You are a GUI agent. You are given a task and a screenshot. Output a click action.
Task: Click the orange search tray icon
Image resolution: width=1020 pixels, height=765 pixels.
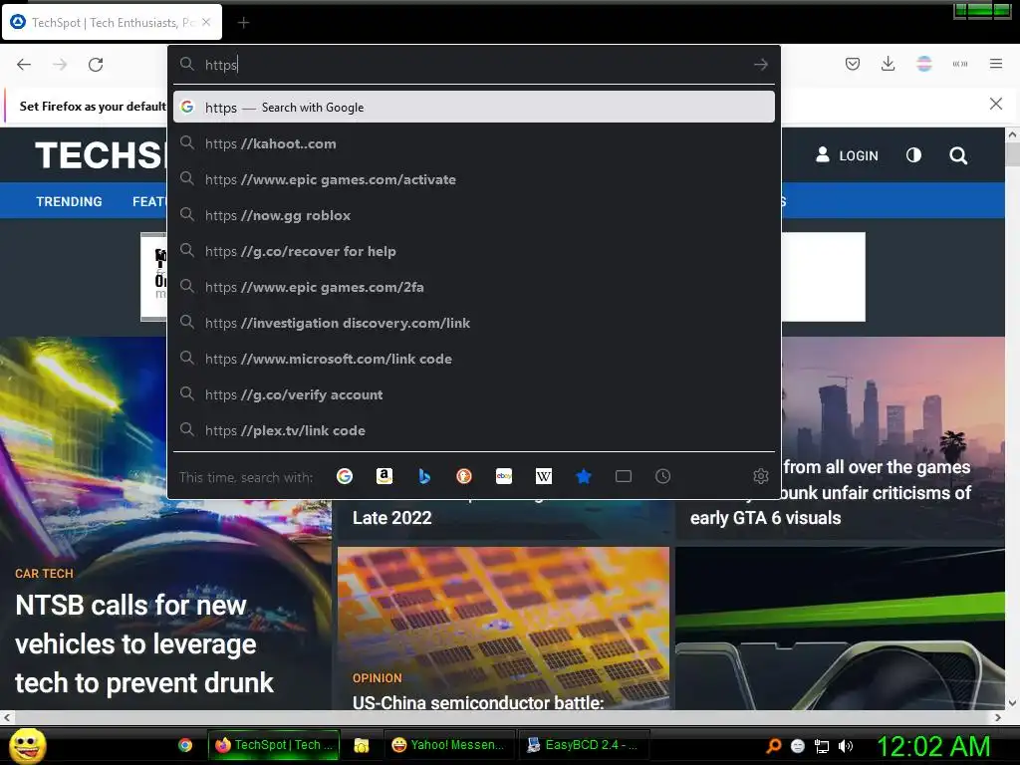pyautogui.click(x=773, y=746)
